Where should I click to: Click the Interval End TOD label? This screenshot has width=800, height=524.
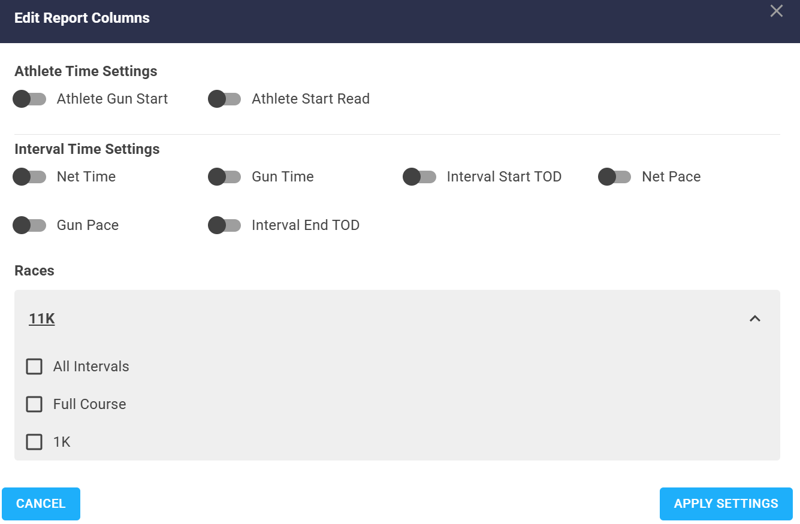click(306, 225)
